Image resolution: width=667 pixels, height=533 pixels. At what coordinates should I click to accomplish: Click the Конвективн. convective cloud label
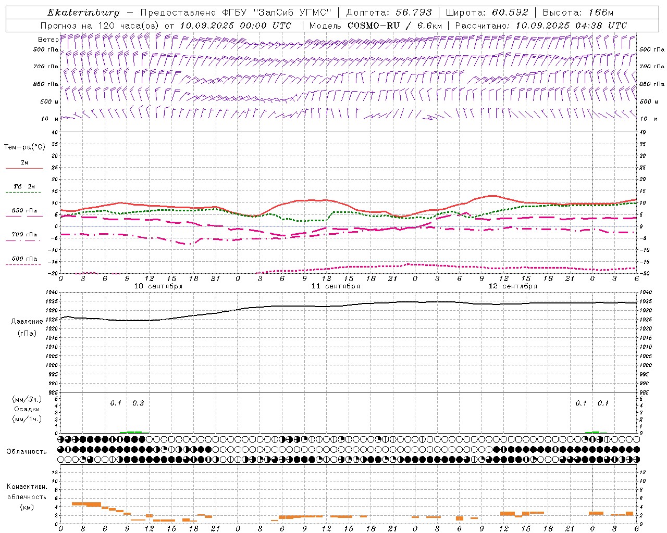(27, 487)
